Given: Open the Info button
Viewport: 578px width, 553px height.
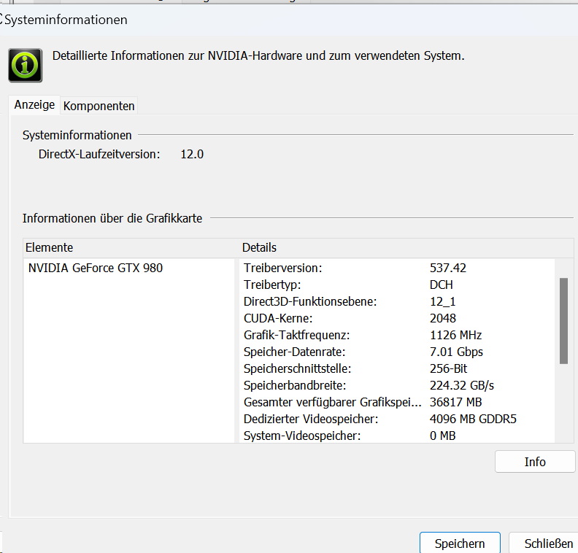Looking at the screenshot, I should 535,462.
